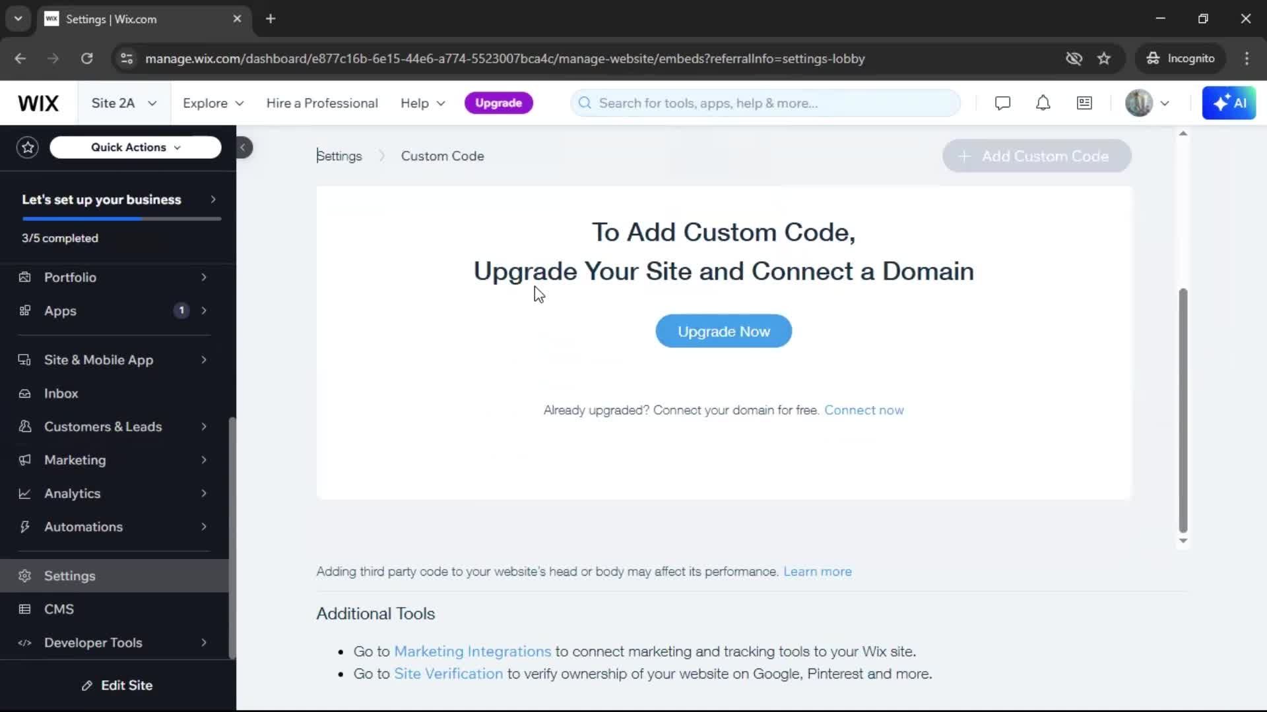Open browser tab search dropdown
The image size is (1267, 712).
[x=18, y=19]
